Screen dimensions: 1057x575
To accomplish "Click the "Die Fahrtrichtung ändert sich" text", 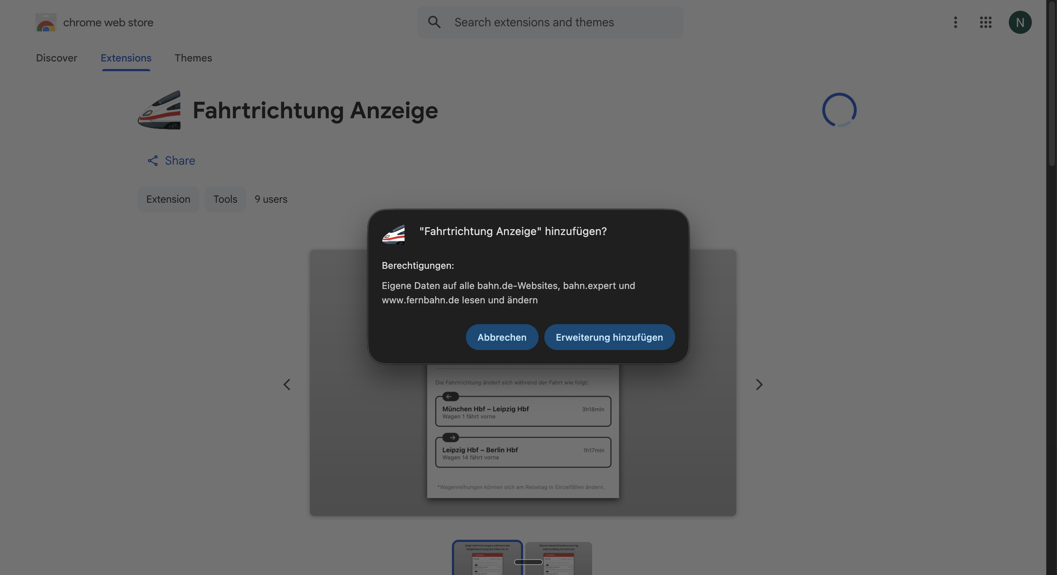I will 512,383.
